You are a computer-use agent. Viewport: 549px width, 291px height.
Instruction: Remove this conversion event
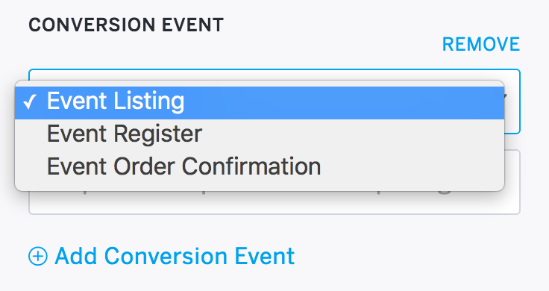pos(481,45)
